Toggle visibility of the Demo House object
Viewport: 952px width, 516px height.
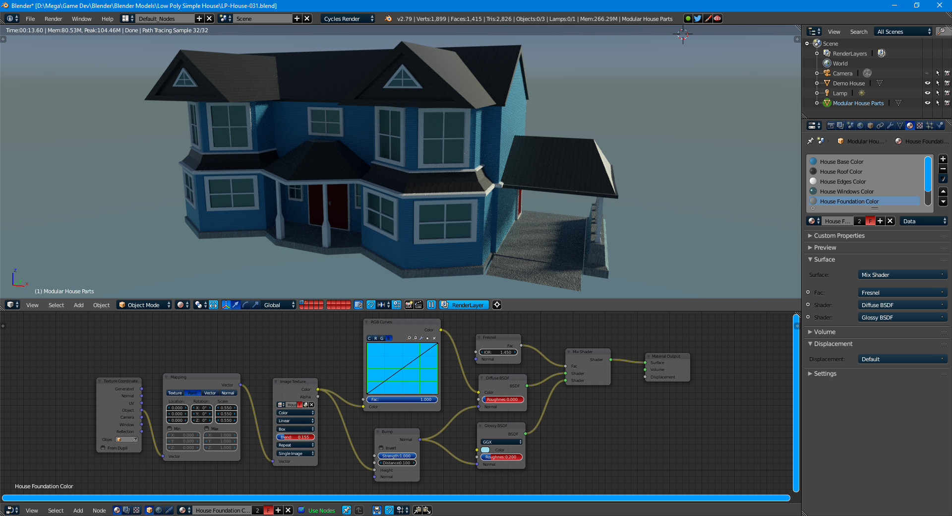pyautogui.click(x=928, y=83)
